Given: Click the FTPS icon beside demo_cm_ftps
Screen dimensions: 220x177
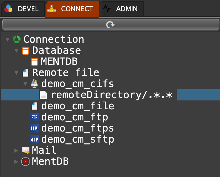Looking at the screenshot, I should 34,128.
